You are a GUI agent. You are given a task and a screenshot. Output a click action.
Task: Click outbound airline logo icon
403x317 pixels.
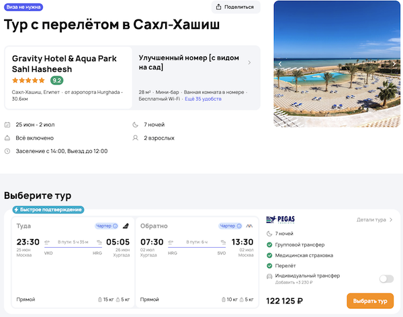pyautogui.click(x=125, y=226)
